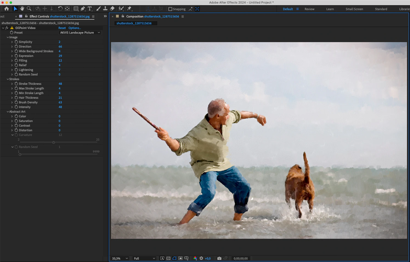
Task: Select the Puppet Pin tool
Action: [129, 9]
